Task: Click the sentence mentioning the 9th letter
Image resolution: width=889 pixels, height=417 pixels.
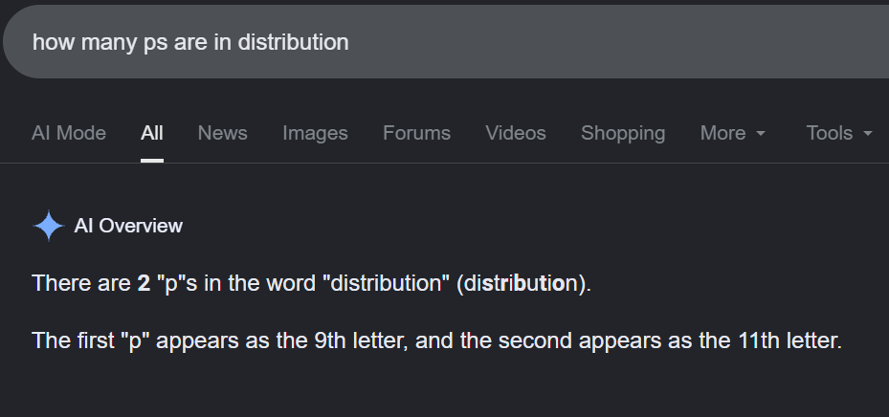Action: coord(436,340)
